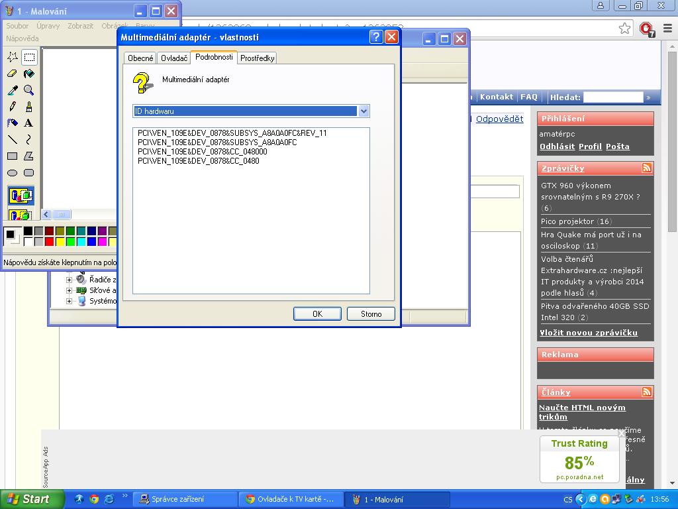The image size is (678, 509).
Task: Launch Internet Explorer from quick launch
Action: coord(109,499)
